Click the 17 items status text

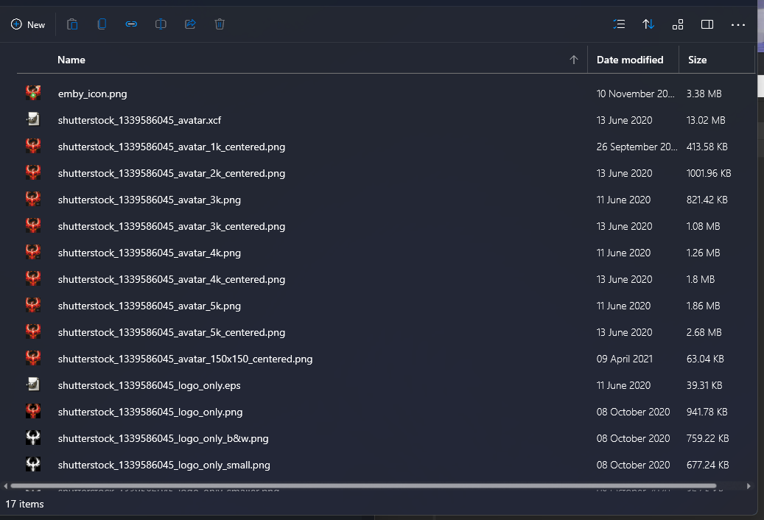pyautogui.click(x=24, y=504)
